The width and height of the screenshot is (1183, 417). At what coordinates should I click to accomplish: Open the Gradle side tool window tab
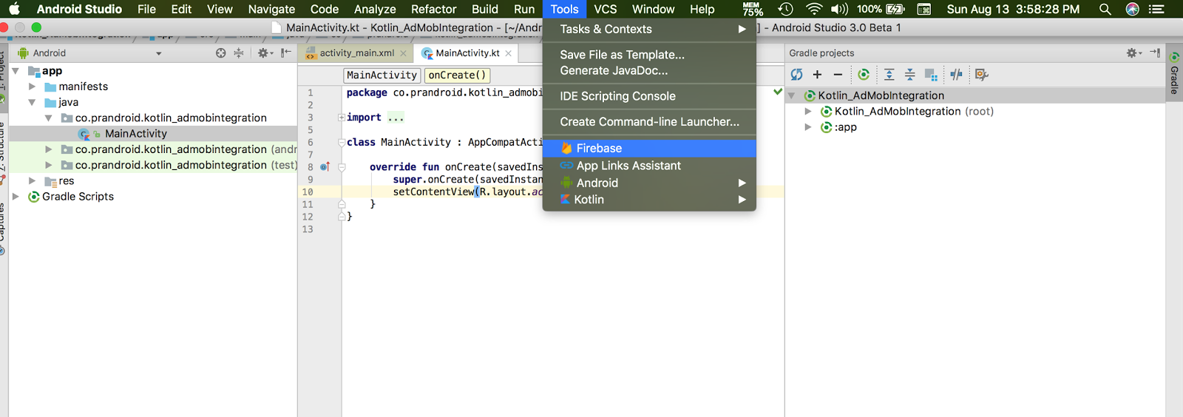point(1174,72)
